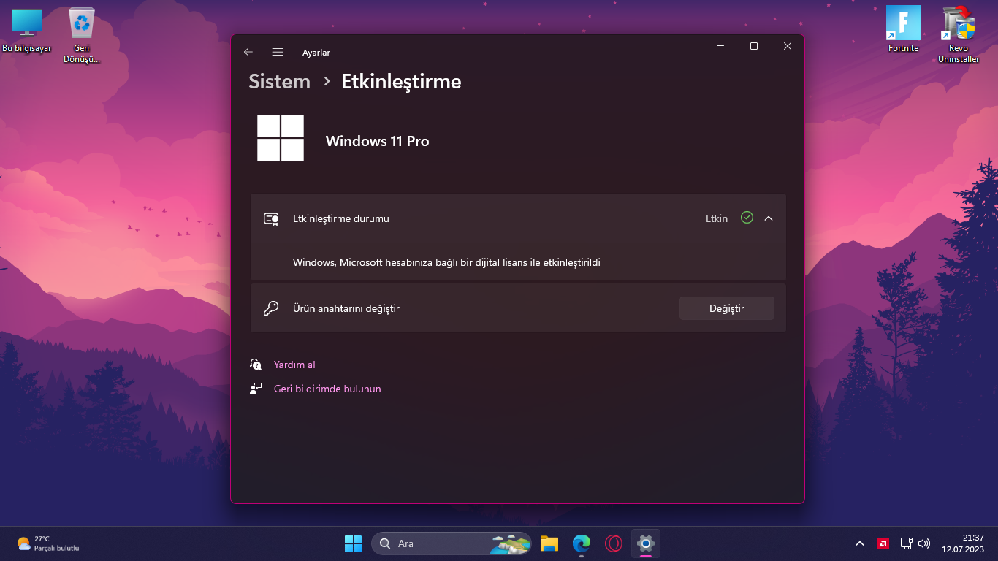
Task: Open the weather widget showing 27°C
Action: tap(48, 543)
